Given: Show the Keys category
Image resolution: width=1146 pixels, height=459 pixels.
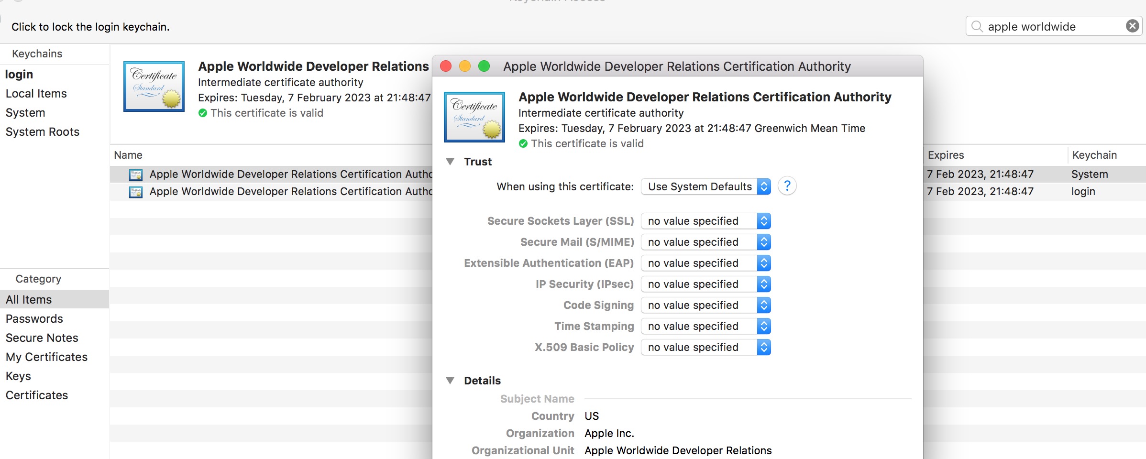Looking at the screenshot, I should click(18, 376).
